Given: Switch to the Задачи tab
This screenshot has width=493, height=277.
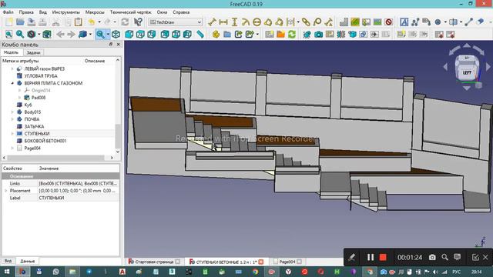Looking at the screenshot, I should click(x=33, y=52).
